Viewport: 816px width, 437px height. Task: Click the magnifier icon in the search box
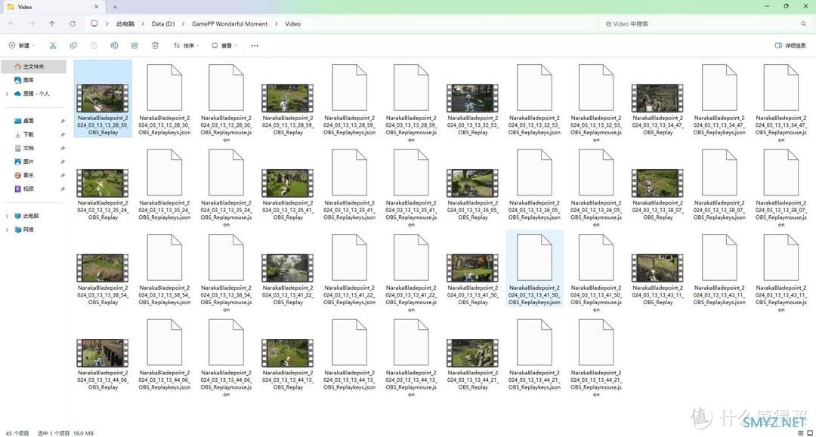pos(803,24)
